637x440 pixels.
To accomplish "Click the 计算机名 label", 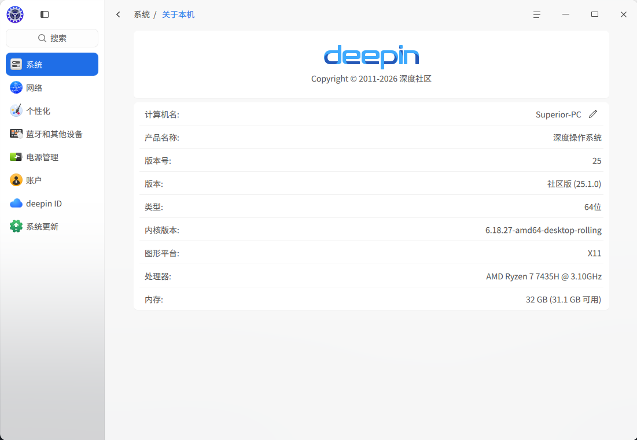I will (x=161, y=114).
